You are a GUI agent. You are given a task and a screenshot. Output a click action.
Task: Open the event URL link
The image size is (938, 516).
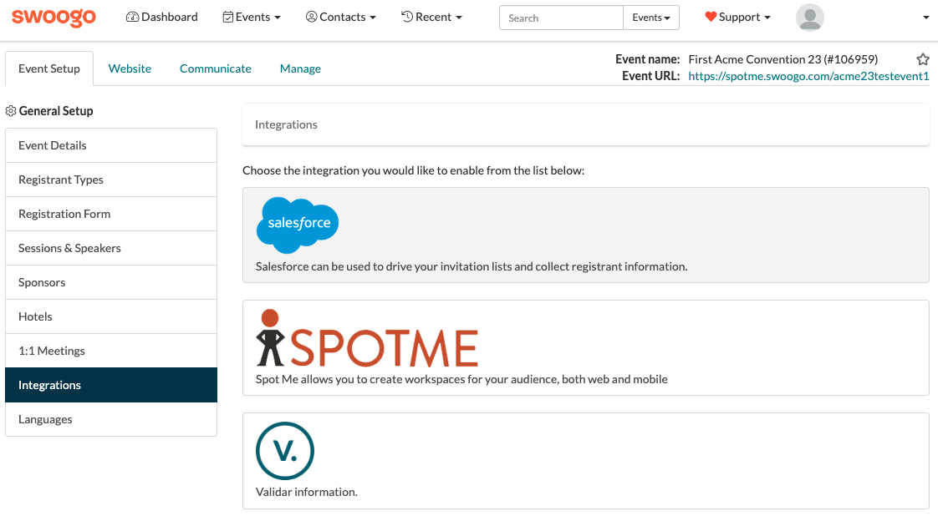(x=808, y=76)
